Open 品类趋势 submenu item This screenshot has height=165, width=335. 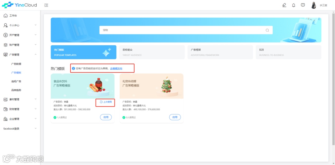16,90
